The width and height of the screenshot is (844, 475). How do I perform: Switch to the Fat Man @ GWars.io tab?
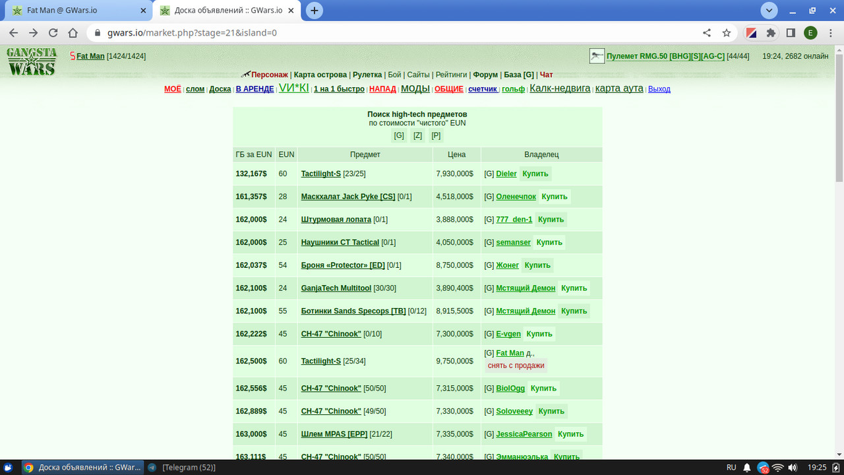click(x=78, y=11)
